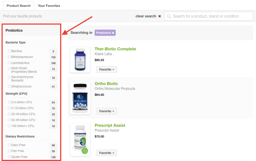This screenshot has height=161, width=256.
Task: Select the Gluten Free dietary filter
Action: [x=9, y=157]
